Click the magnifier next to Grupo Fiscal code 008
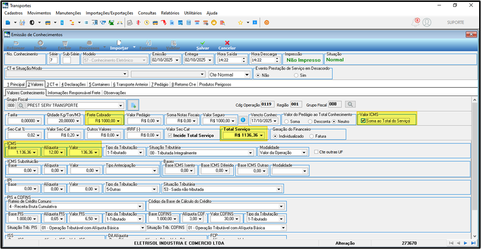The height and width of the screenshot is (249, 481). 21,105
